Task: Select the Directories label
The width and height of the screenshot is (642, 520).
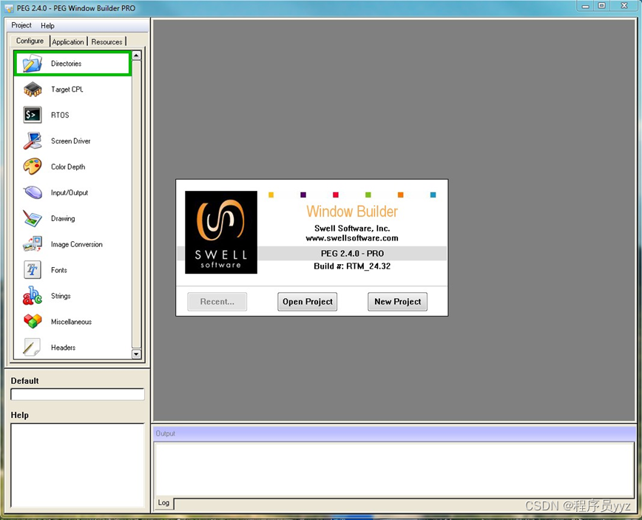Action: click(x=66, y=64)
